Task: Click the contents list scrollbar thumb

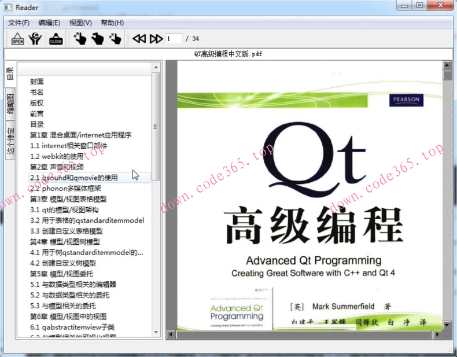Action: click(x=156, y=127)
